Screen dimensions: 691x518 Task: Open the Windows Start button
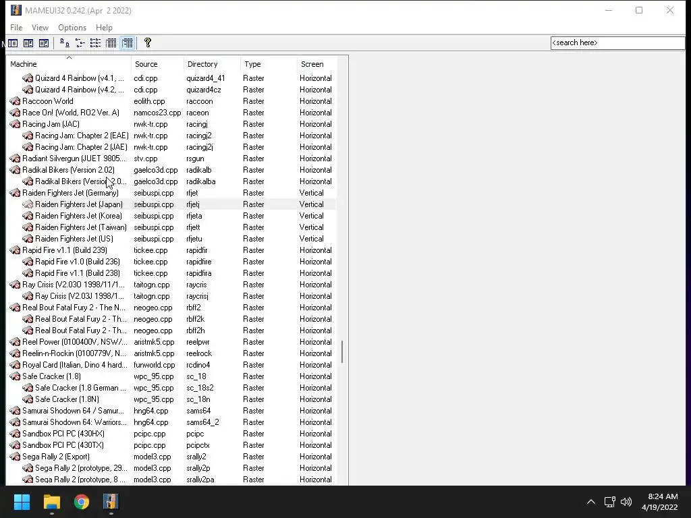[x=22, y=502]
